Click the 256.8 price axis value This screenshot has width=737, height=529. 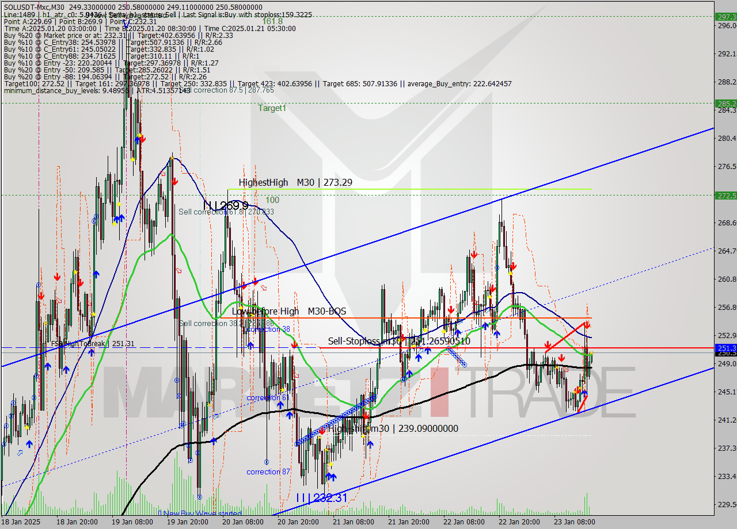click(x=727, y=307)
